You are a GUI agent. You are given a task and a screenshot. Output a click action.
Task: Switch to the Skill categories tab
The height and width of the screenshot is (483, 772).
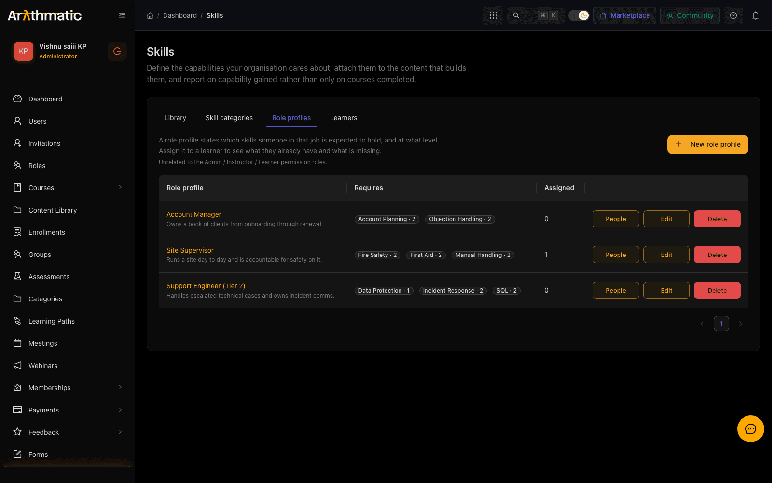[x=229, y=118]
